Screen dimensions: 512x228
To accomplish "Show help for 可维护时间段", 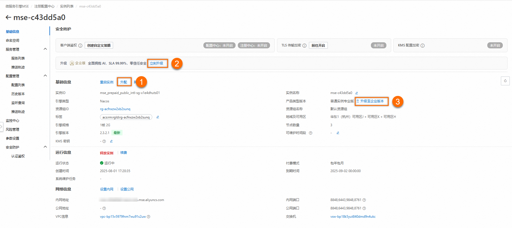I will [x=311, y=133].
